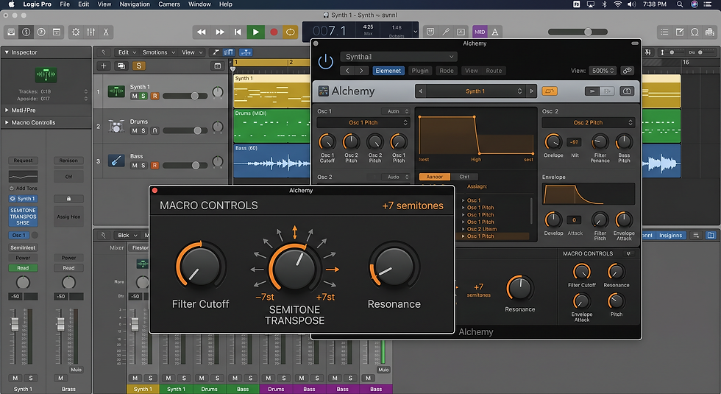
Task: Click the Insiginns button on the right
Action: [x=671, y=235]
